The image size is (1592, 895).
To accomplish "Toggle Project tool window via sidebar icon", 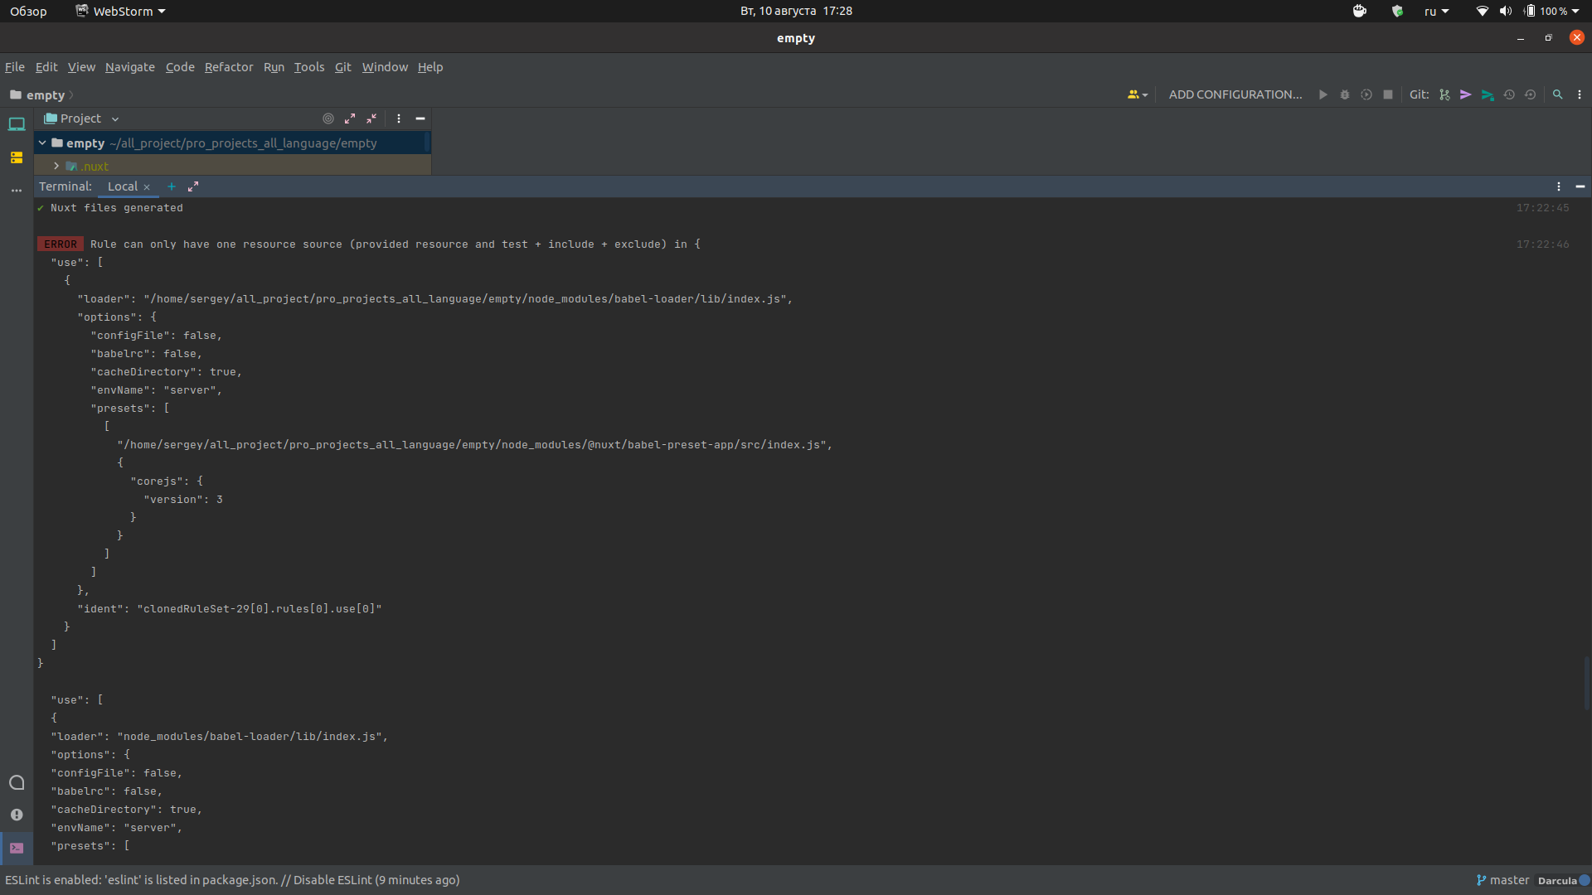I will [17, 124].
